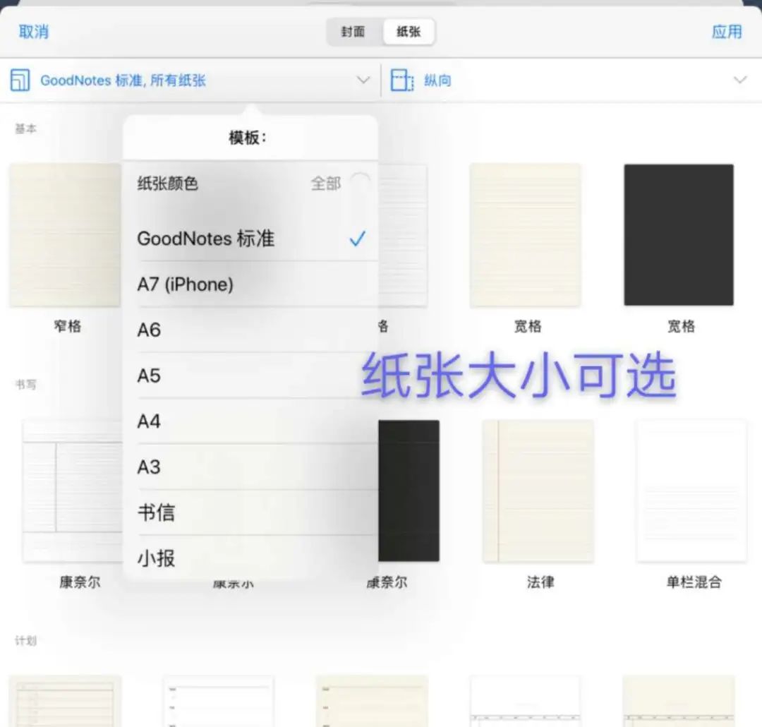Click the page orientation icon beside 纵向

point(402,80)
